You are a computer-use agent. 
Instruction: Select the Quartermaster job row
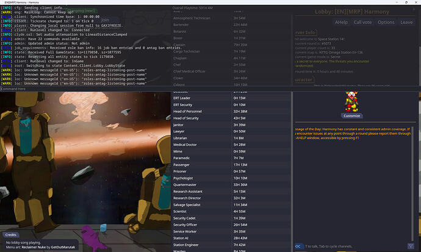(x=231, y=185)
